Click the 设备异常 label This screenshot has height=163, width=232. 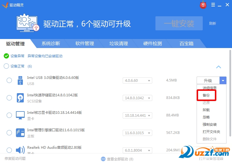pos(17,56)
